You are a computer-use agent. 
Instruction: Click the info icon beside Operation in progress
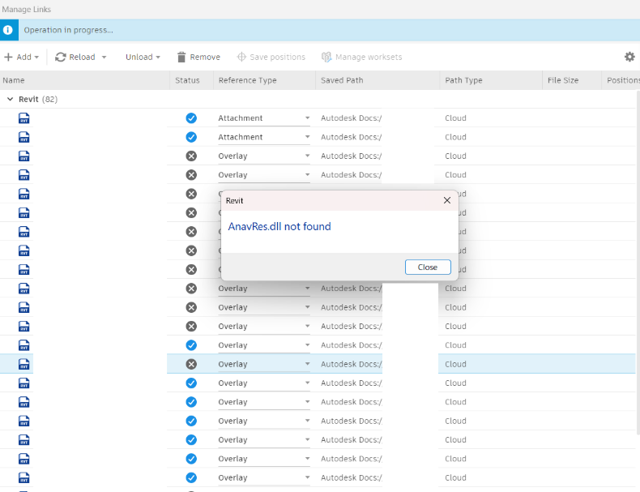pos(8,30)
